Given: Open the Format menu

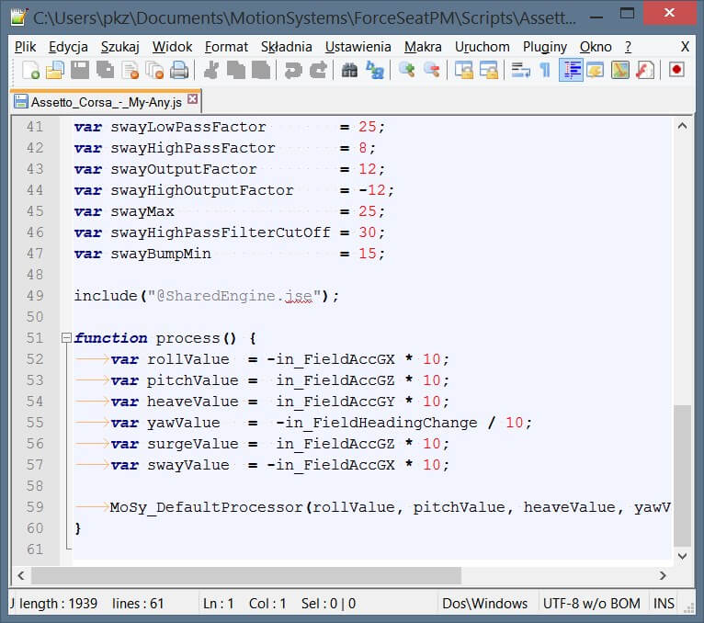Looking at the screenshot, I should (226, 47).
